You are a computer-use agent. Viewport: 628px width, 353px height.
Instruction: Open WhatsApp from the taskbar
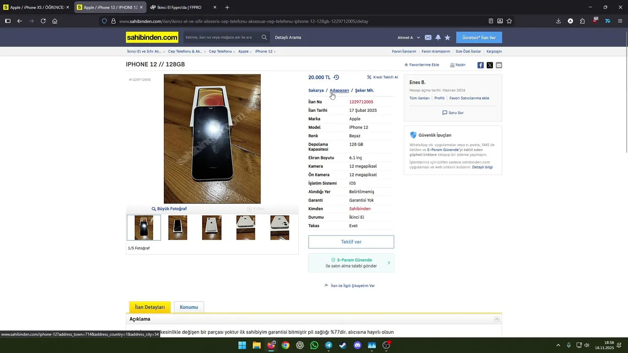[314, 345]
